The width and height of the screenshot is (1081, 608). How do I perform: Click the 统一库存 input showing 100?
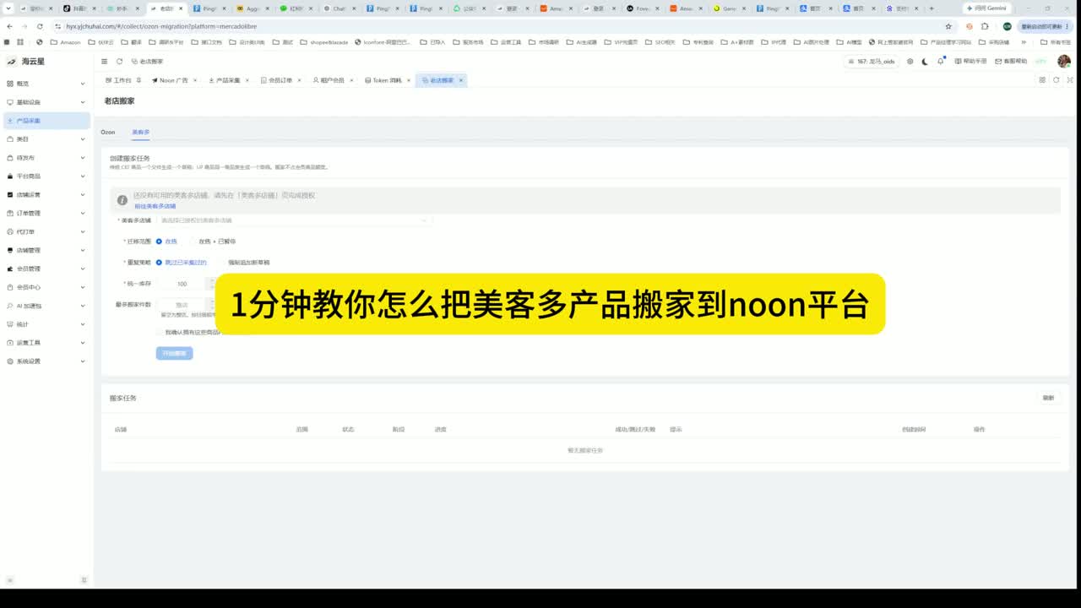tap(181, 284)
